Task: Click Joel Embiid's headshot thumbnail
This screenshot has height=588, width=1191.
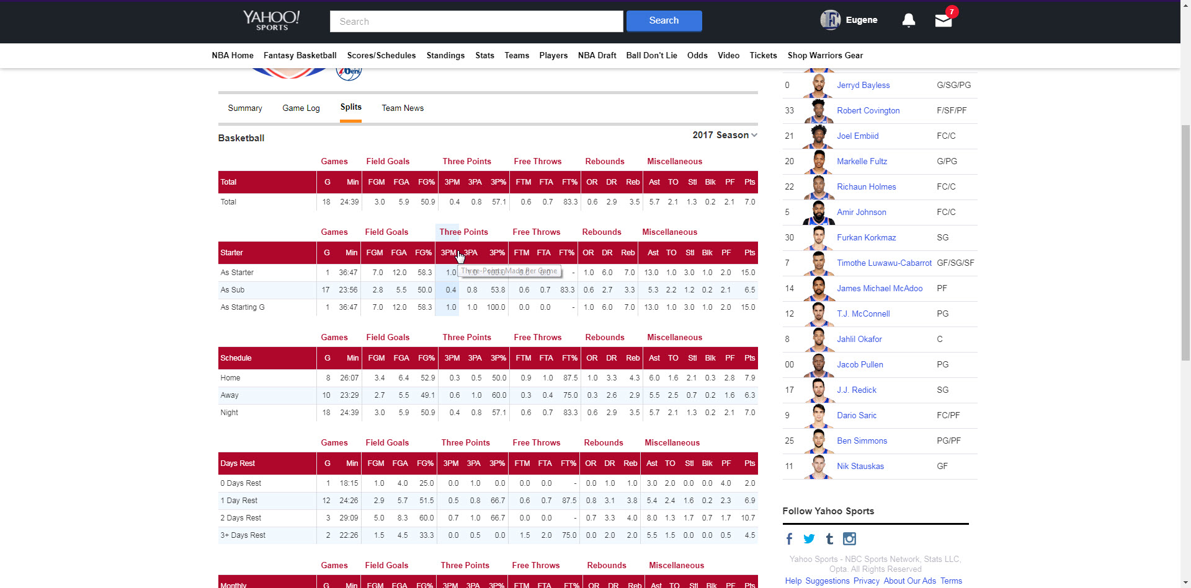Action: 818,136
